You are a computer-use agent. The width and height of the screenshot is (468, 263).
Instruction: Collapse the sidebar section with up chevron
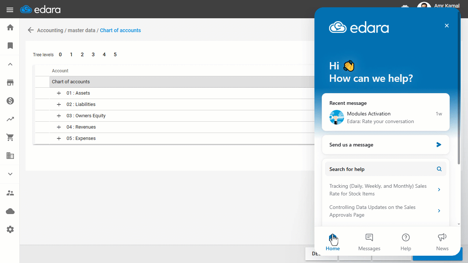coord(10,64)
